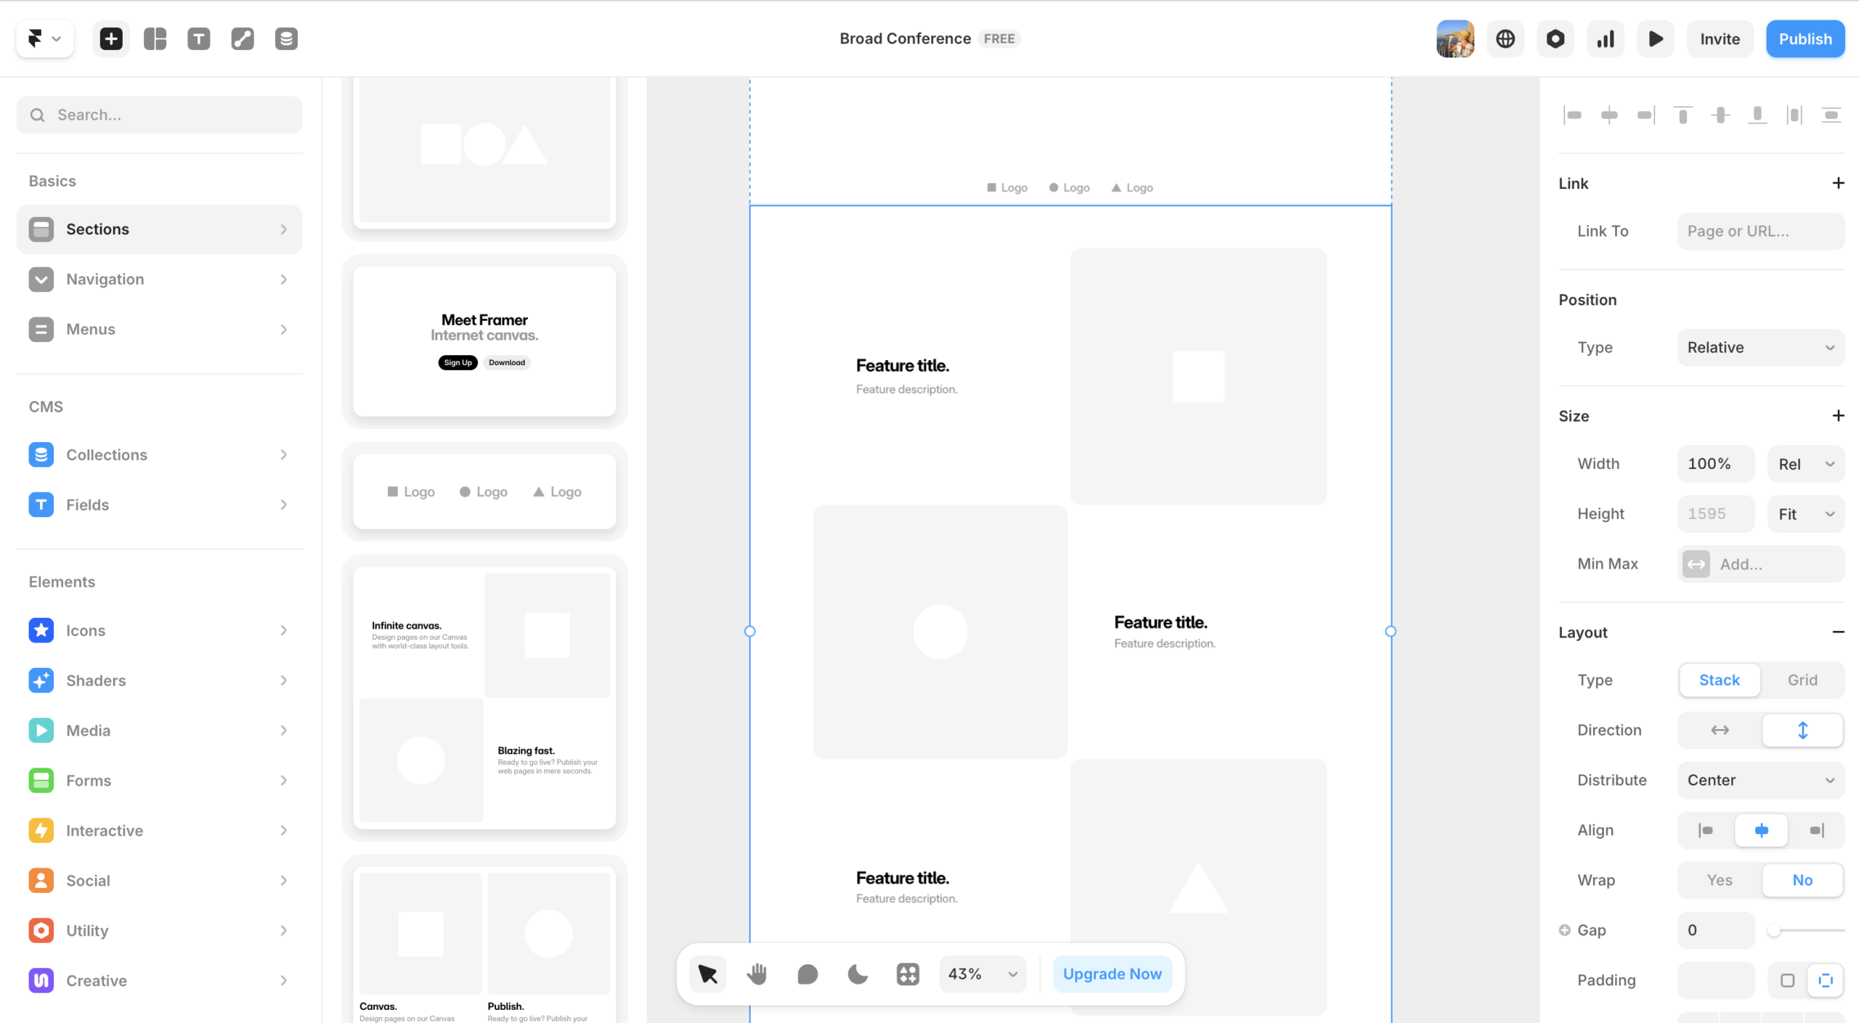
Task: Click the Preview play button
Action: 1656,38
